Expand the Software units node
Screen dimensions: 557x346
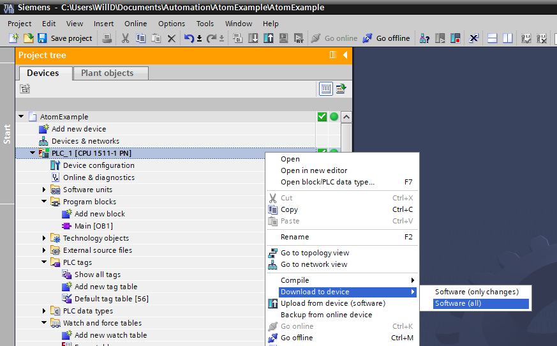tap(45, 190)
